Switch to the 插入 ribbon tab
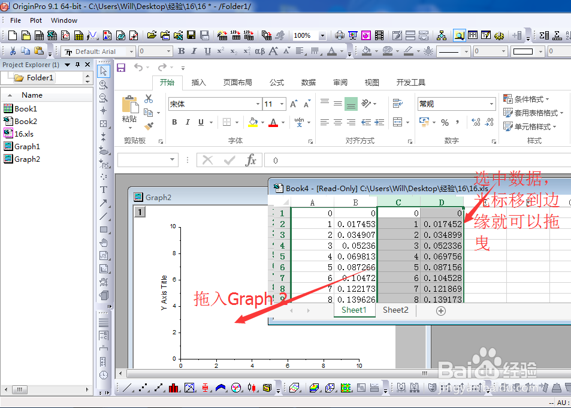The width and height of the screenshot is (571, 408). tap(198, 82)
